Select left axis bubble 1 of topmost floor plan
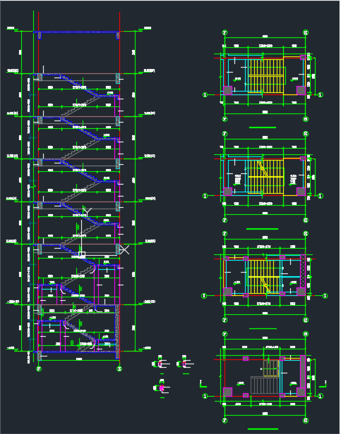The image size is (341, 434). pos(205,95)
